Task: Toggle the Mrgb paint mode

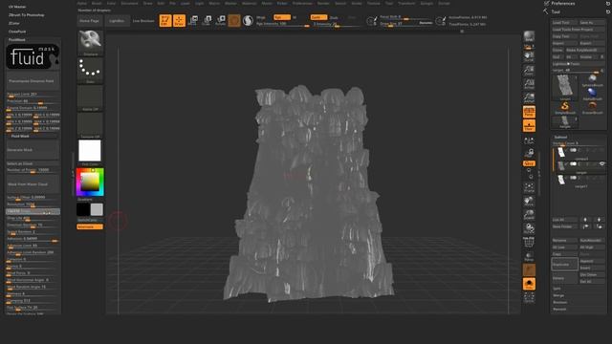Action: pyautogui.click(x=261, y=17)
